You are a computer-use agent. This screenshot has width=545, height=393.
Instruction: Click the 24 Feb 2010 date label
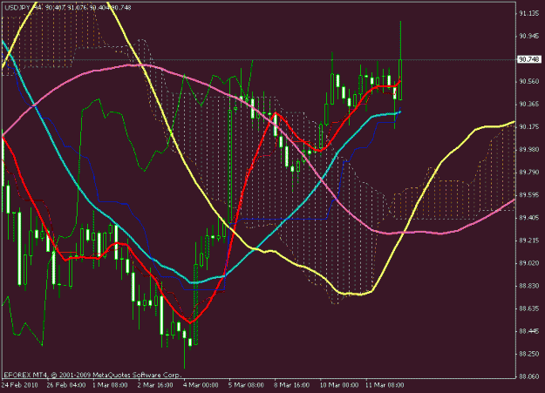(x=19, y=385)
